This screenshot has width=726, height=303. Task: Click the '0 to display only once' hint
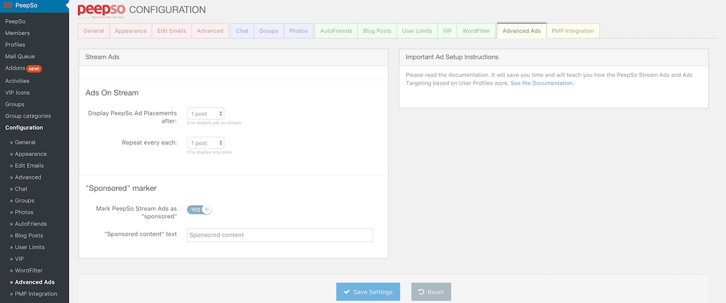pyautogui.click(x=209, y=152)
